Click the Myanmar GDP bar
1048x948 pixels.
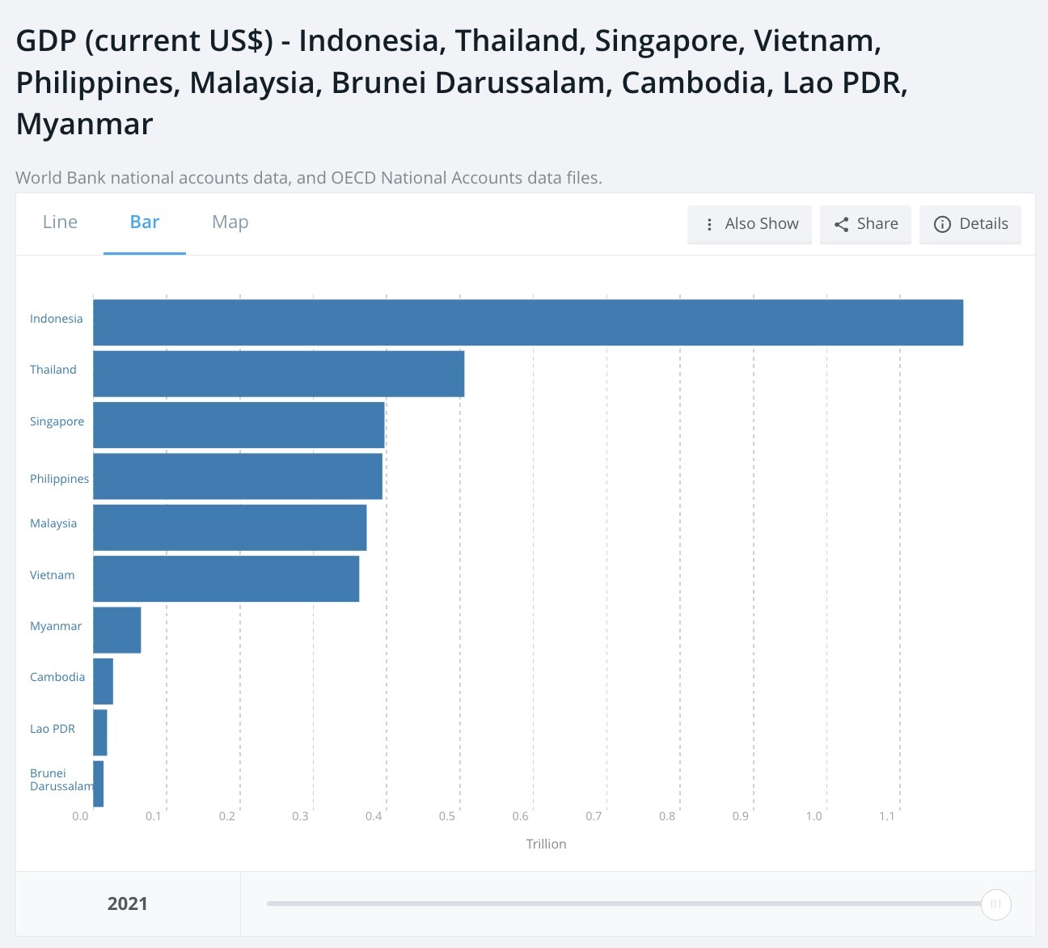(116, 629)
